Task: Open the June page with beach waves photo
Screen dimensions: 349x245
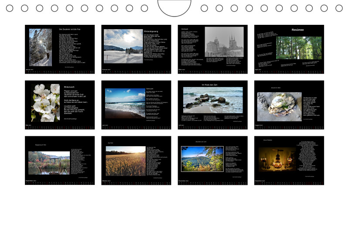Action: coord(136,105)
